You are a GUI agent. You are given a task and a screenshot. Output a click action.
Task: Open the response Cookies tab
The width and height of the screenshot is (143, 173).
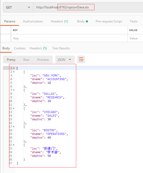coord(20,48)
